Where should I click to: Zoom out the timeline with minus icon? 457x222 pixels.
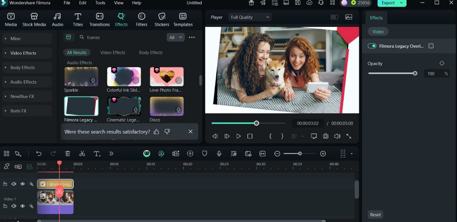(277, 153)
